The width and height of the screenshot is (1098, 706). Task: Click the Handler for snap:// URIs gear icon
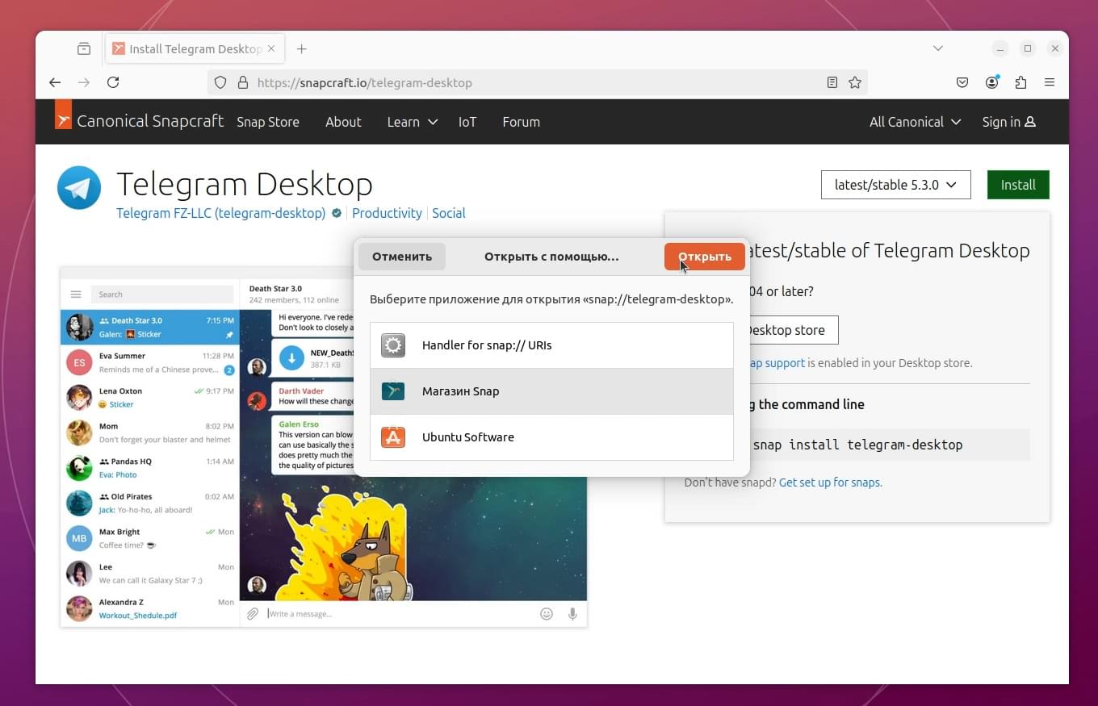coord(393,345)
